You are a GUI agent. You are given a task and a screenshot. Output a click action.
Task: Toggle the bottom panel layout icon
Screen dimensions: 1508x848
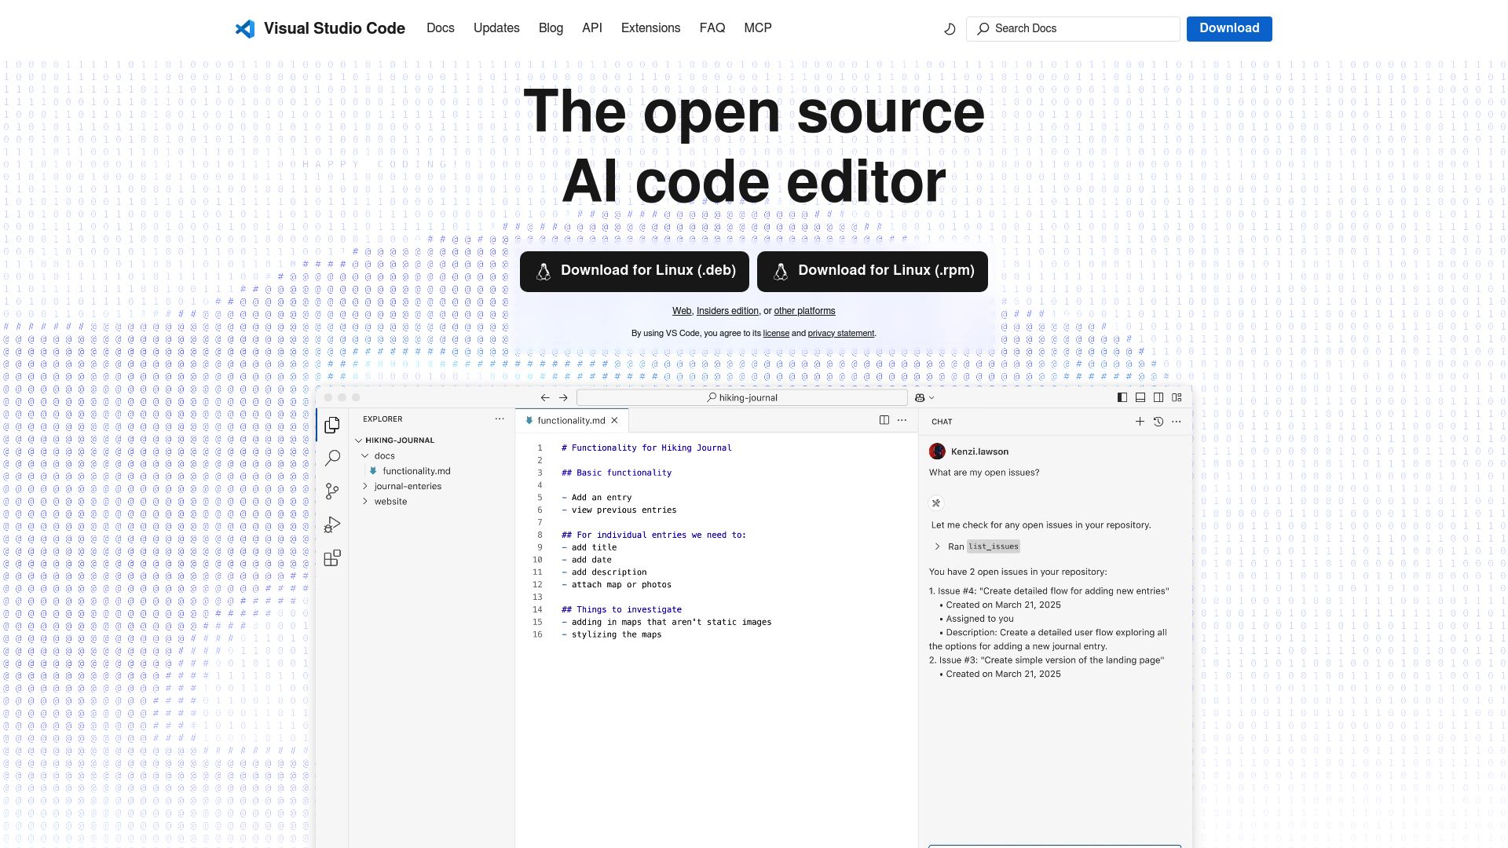click(1140, 398)
